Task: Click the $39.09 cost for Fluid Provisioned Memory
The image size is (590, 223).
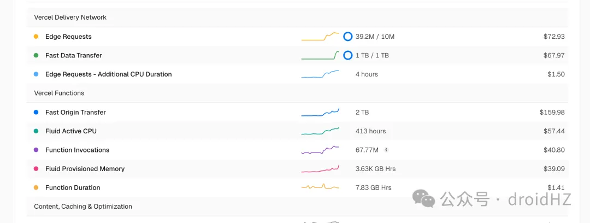Action: 554,169
